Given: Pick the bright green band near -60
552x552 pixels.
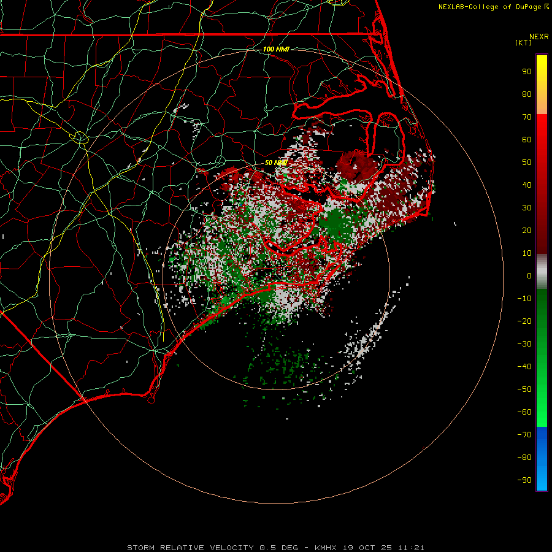Looking at the screenshot, I should [542, 412].
